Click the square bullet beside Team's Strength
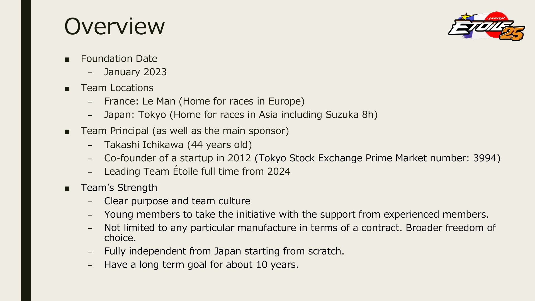Screen dimensions: 535x301 pyautogui.click(x=67, y=189)
